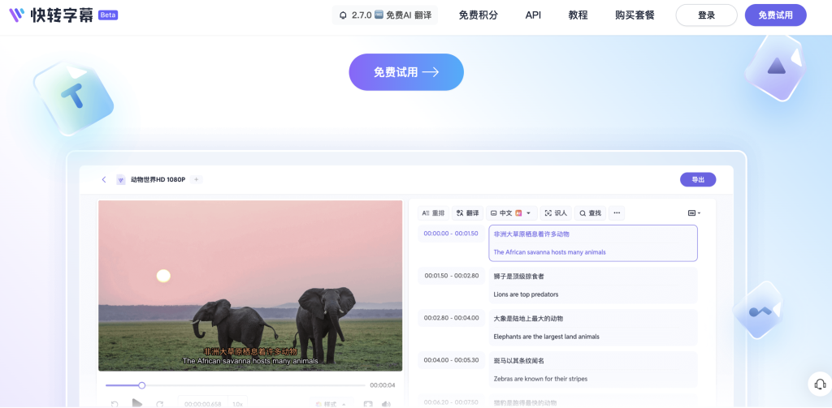The image size is (832, 408).
Task: Play the video with the play button
Action: [x=136, y=403]
